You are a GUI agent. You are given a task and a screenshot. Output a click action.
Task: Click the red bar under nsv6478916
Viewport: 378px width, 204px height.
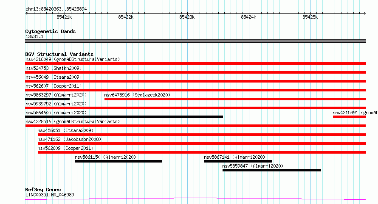point(235,99)
